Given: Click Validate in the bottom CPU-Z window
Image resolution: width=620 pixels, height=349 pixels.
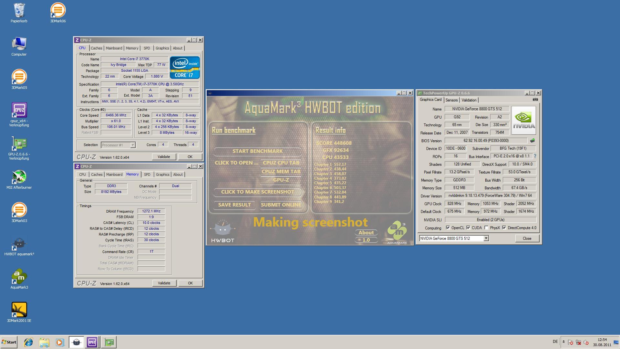Looking at the screenshot, I should pos(164,283).
